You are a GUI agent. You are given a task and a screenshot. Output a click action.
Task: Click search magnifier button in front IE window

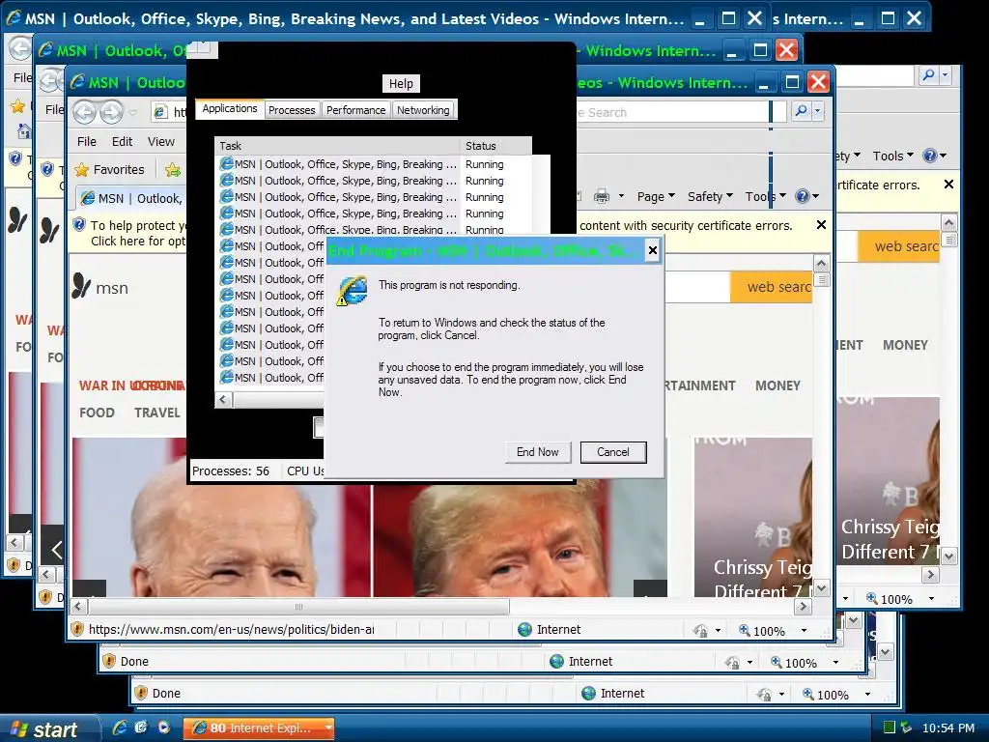coord(801,112)
